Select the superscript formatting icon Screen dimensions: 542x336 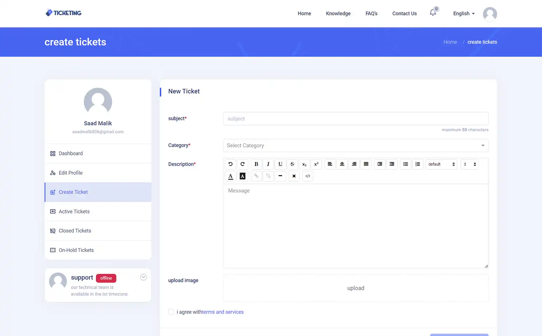pyautogui.click(x=316, y=164)
